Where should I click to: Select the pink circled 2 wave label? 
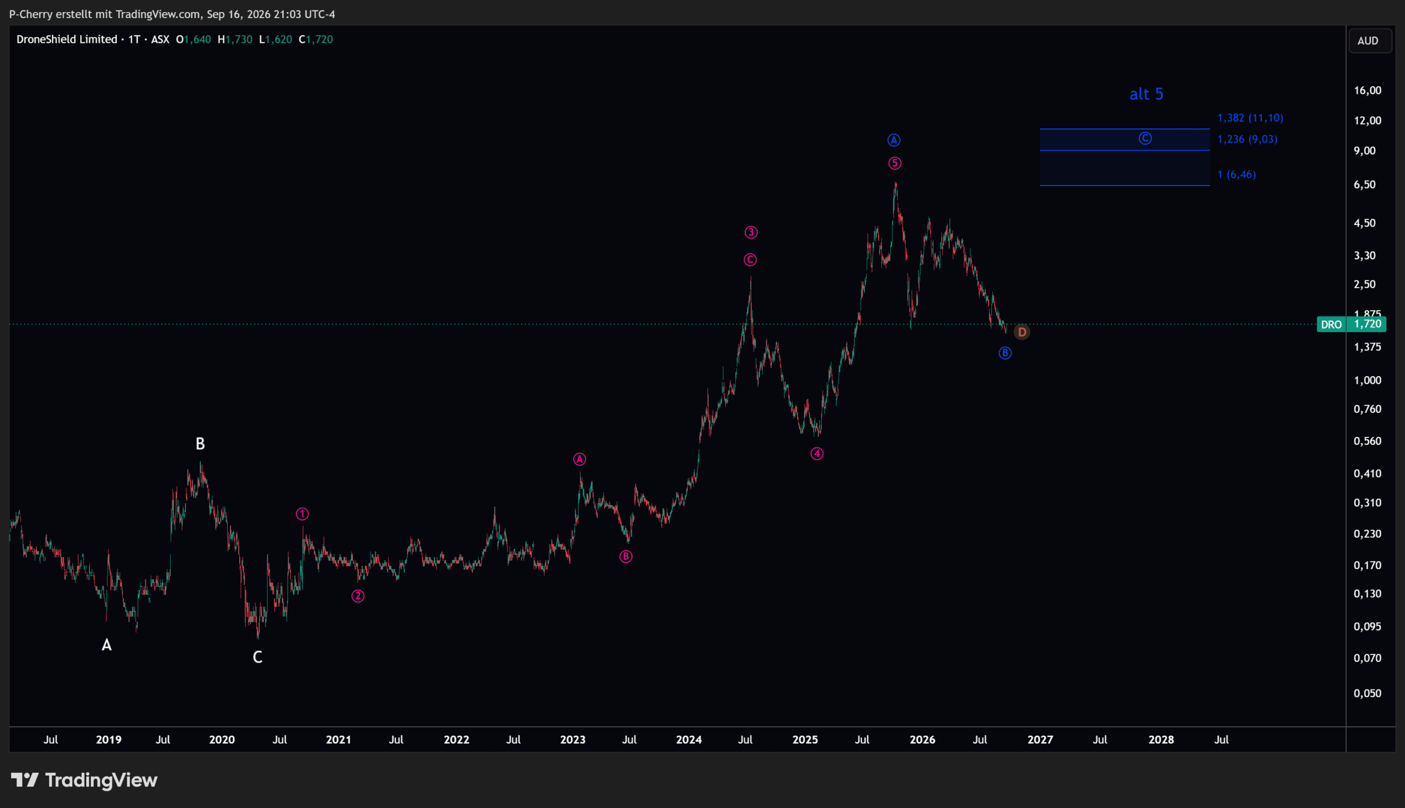(358, 596)
